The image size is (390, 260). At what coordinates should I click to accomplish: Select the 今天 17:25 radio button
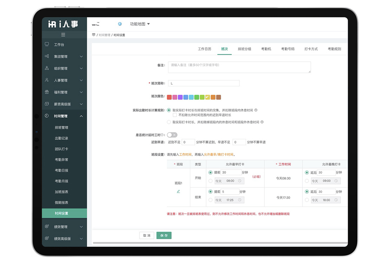(x=211, y=200)
